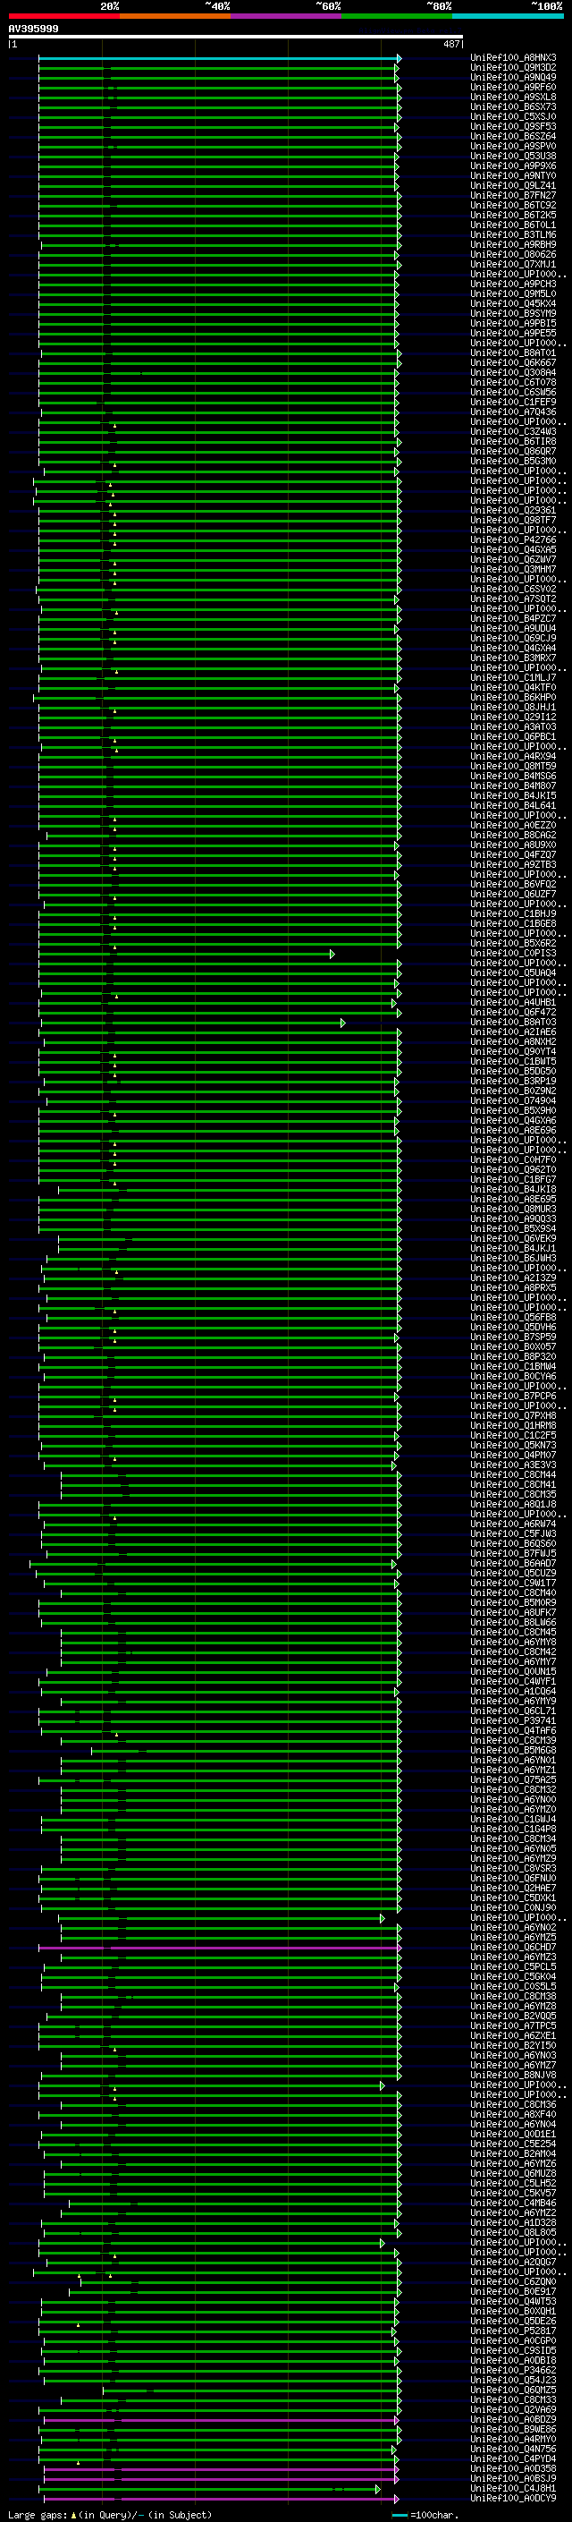Select hit label UniRef100_C9W1T7
The width and height of the screenshot is (572, 2522).
click(x=513, y=1584)
